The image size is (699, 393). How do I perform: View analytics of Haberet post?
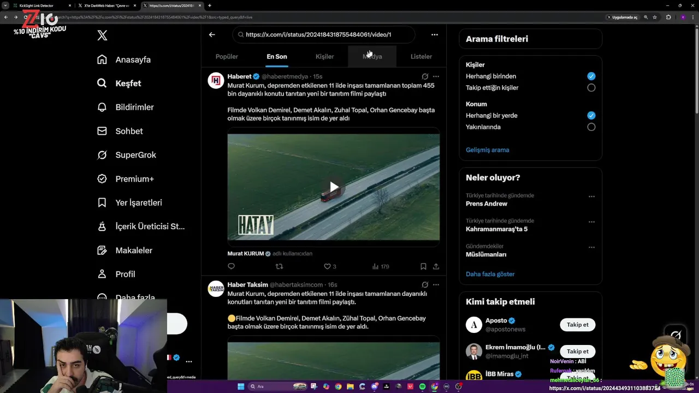coord(381,266)
